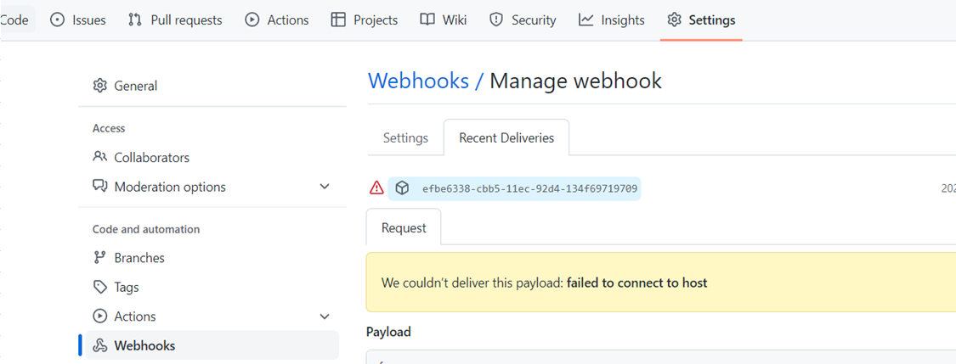The height and width of the screenshot is (364, 956).
Task: Click the Webhooks breadcrumb link
Action: tap(418, 81)
